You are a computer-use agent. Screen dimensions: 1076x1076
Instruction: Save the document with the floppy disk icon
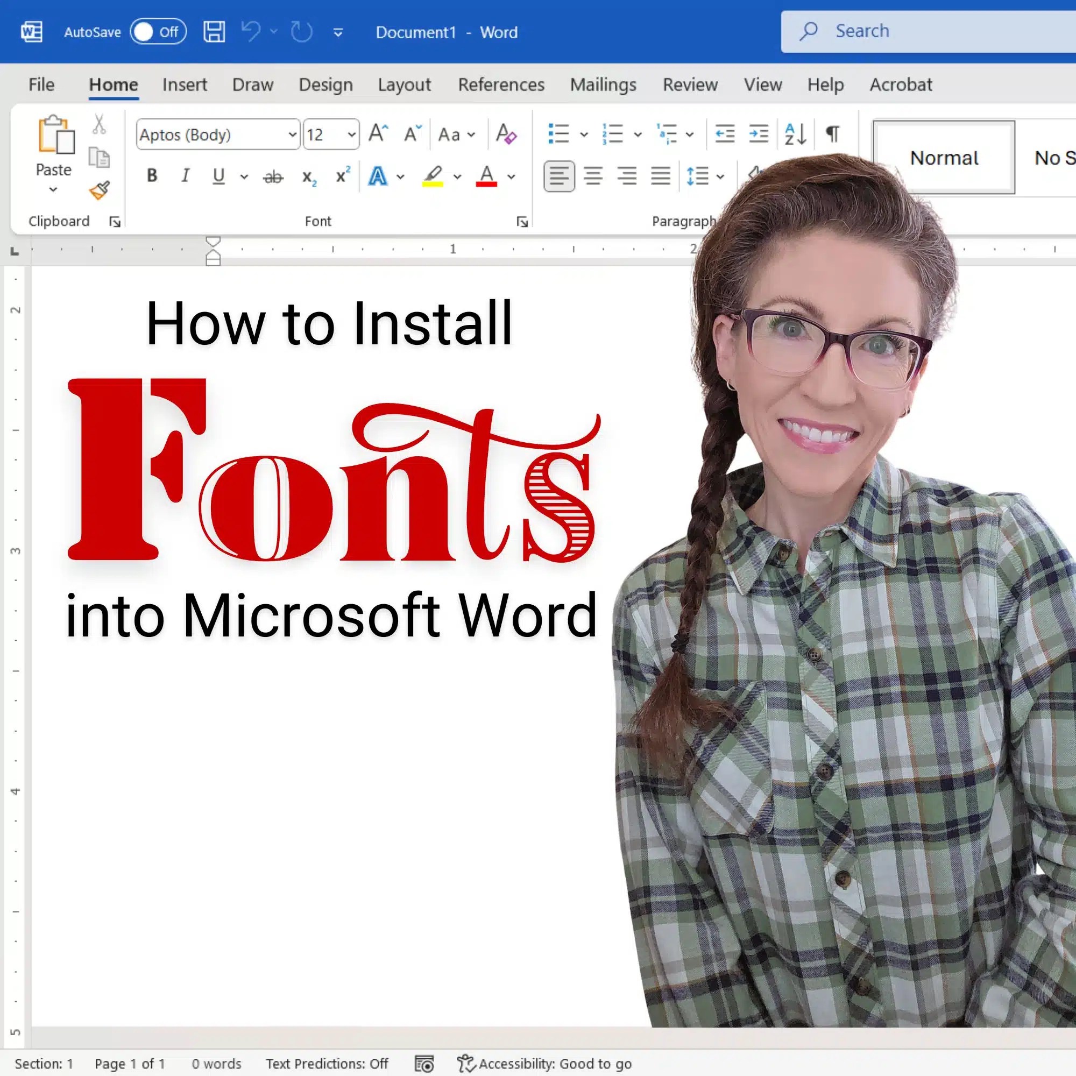click(214, 32)
